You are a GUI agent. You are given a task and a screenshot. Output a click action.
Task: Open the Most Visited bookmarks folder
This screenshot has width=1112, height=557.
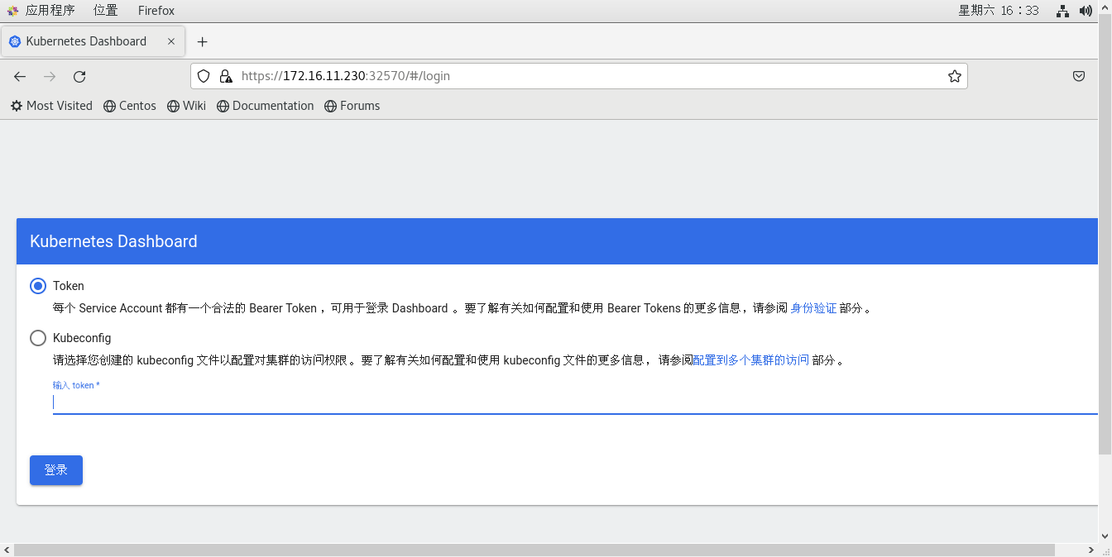pos(51,106)
